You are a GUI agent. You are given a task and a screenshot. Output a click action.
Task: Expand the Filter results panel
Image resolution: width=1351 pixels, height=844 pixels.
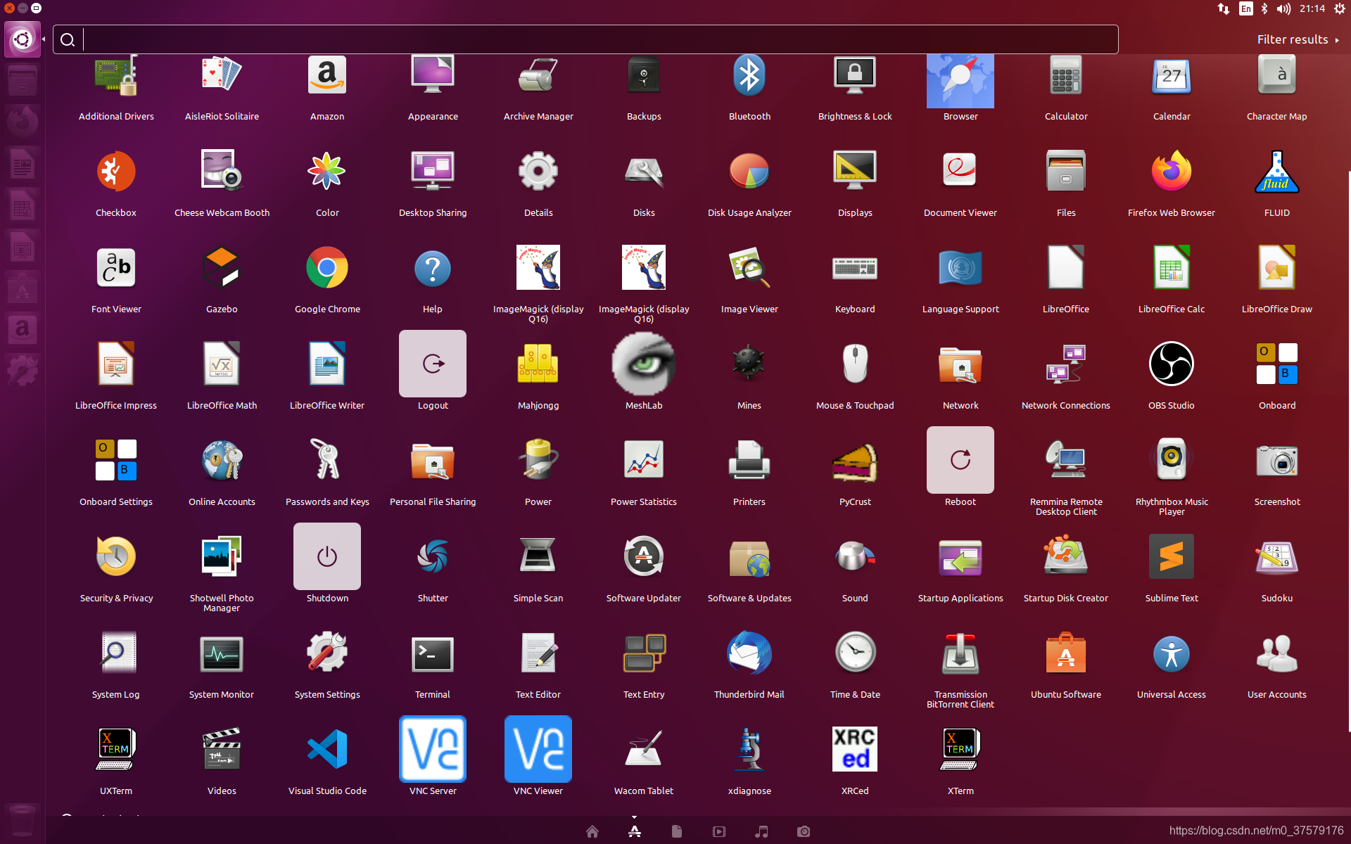[x=1297, y=40]
